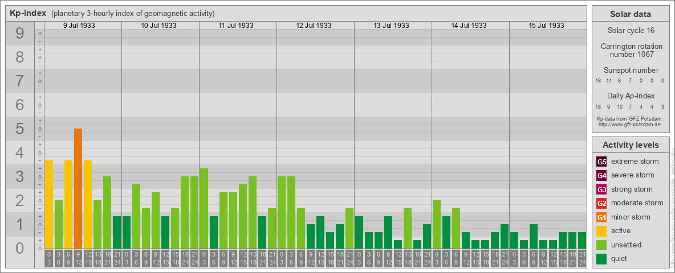The image size is (675, 273).
Task: Click the '15 Jul 1933' date header
Action: coord(546,26)
